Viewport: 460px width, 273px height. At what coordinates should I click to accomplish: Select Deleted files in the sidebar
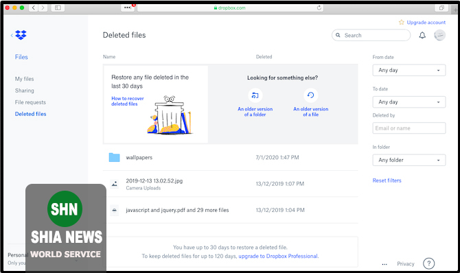tap(30, 114)
